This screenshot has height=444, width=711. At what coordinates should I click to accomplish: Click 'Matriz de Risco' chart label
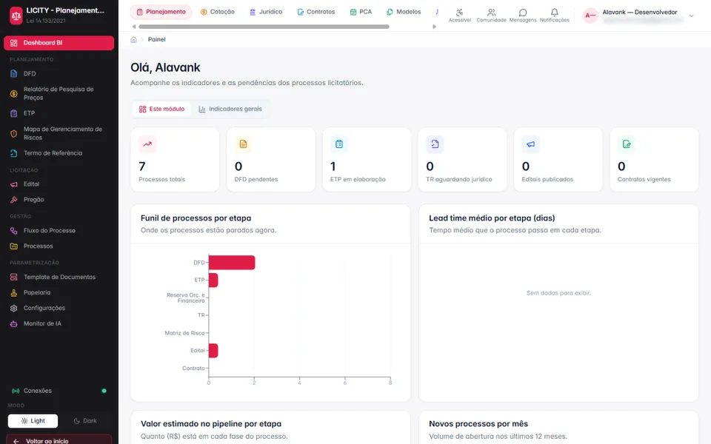click(184, 333)
